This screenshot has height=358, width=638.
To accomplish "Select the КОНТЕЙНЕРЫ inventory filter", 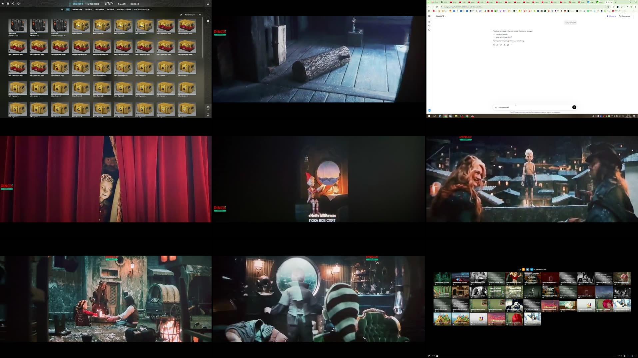I will click(99, 10).
